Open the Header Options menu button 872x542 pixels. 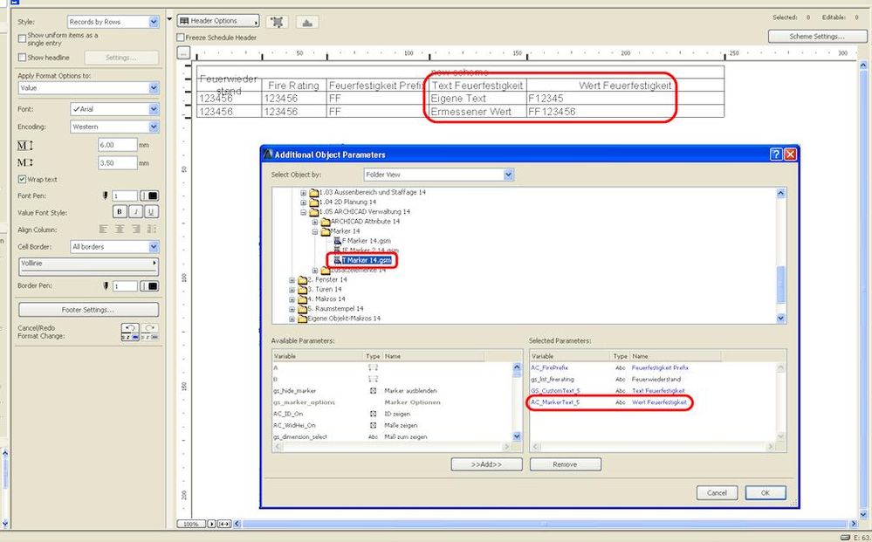point(218,21)
